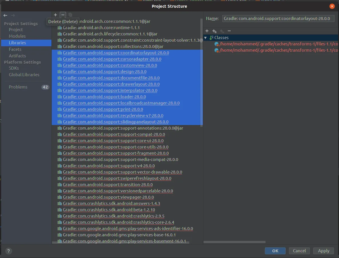Select play-services-ads-identifier-16.0.0 library

coord(127,228)
